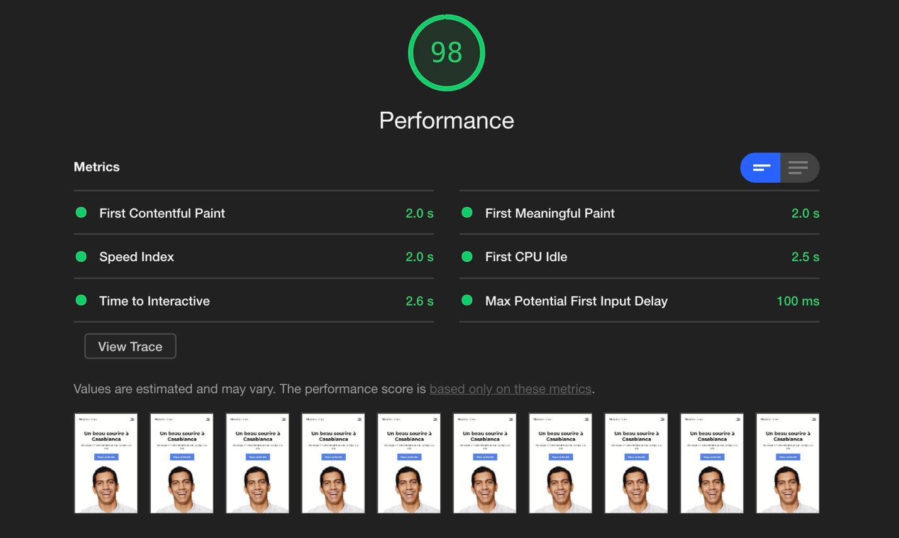The width and height of the screenshot is (899, 538).
Task: Expand the First Contentful Paint metric
Action: (253, 213)
